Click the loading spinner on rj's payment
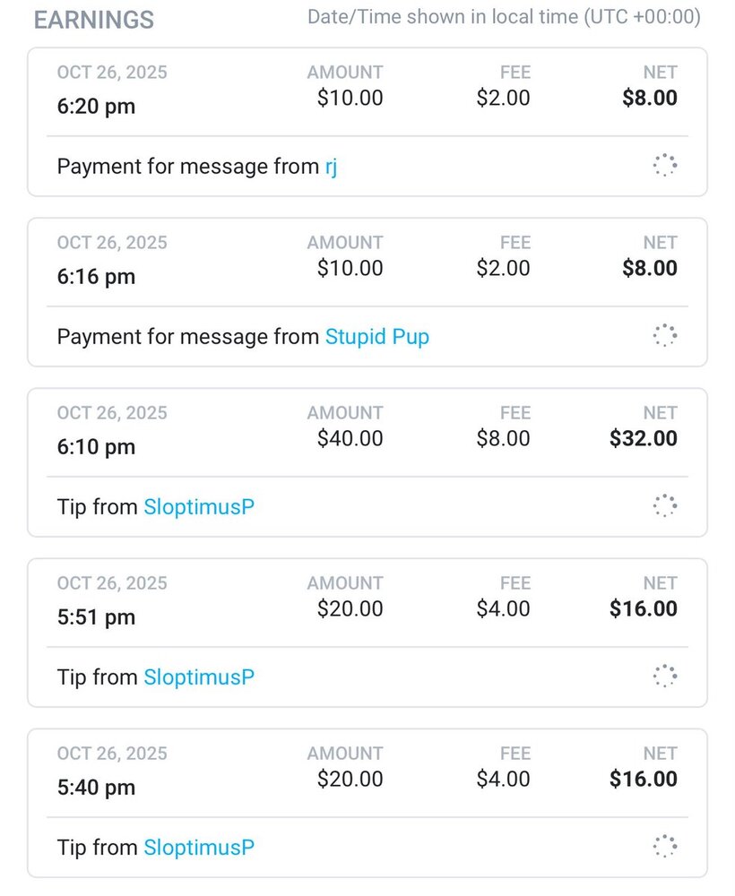The width and height of the screenshot is (735, 896). pos(664,166)
